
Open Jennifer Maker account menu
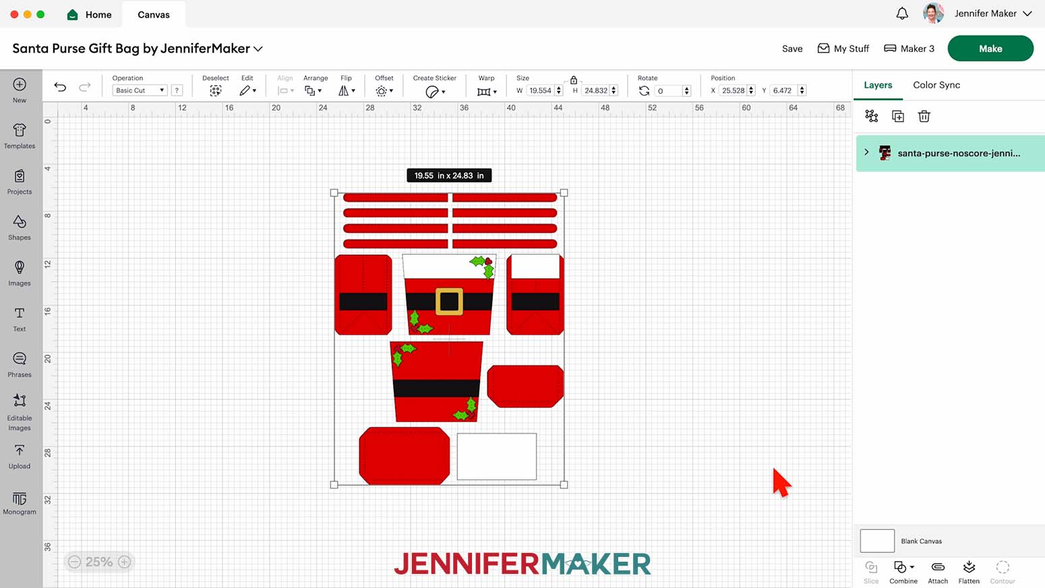[993, 13]
